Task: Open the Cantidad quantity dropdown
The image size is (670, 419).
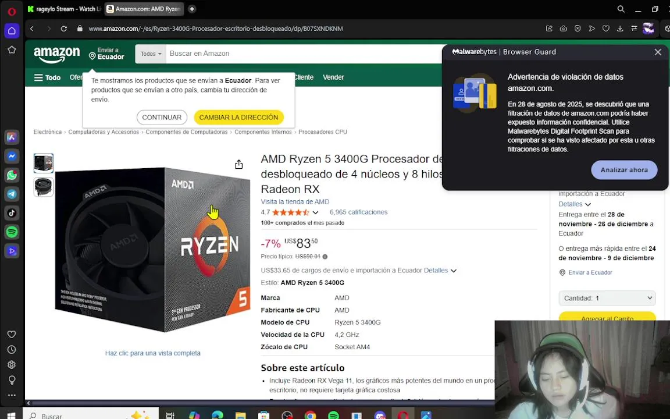Action: click(x=607, y=298)
